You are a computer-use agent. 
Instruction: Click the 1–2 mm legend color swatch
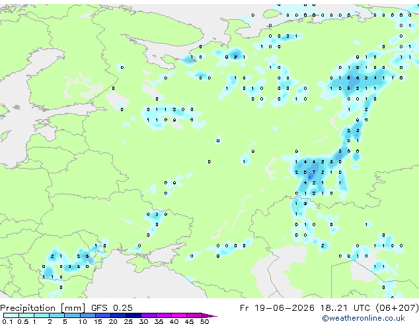[x=42, y=315]
